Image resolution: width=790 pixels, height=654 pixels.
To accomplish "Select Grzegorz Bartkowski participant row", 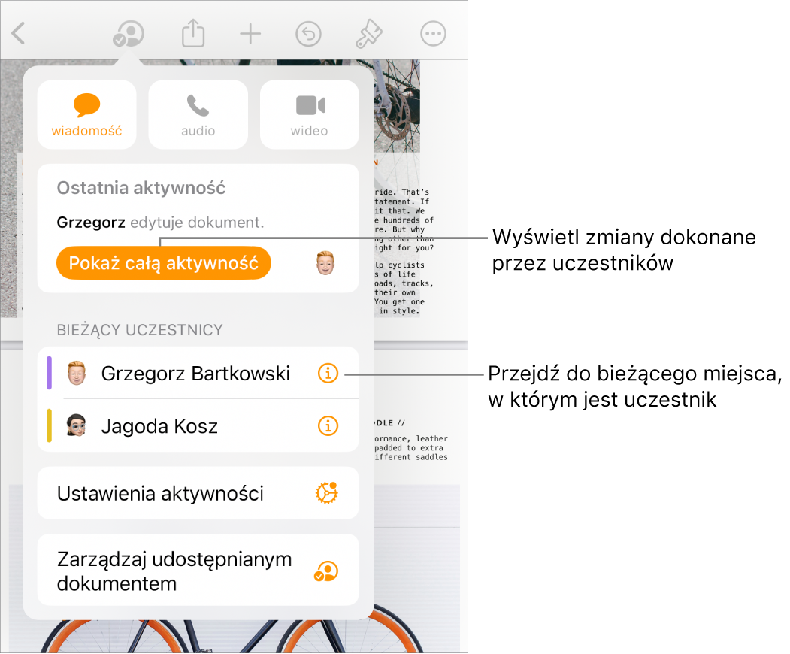I will pos(198,374).
